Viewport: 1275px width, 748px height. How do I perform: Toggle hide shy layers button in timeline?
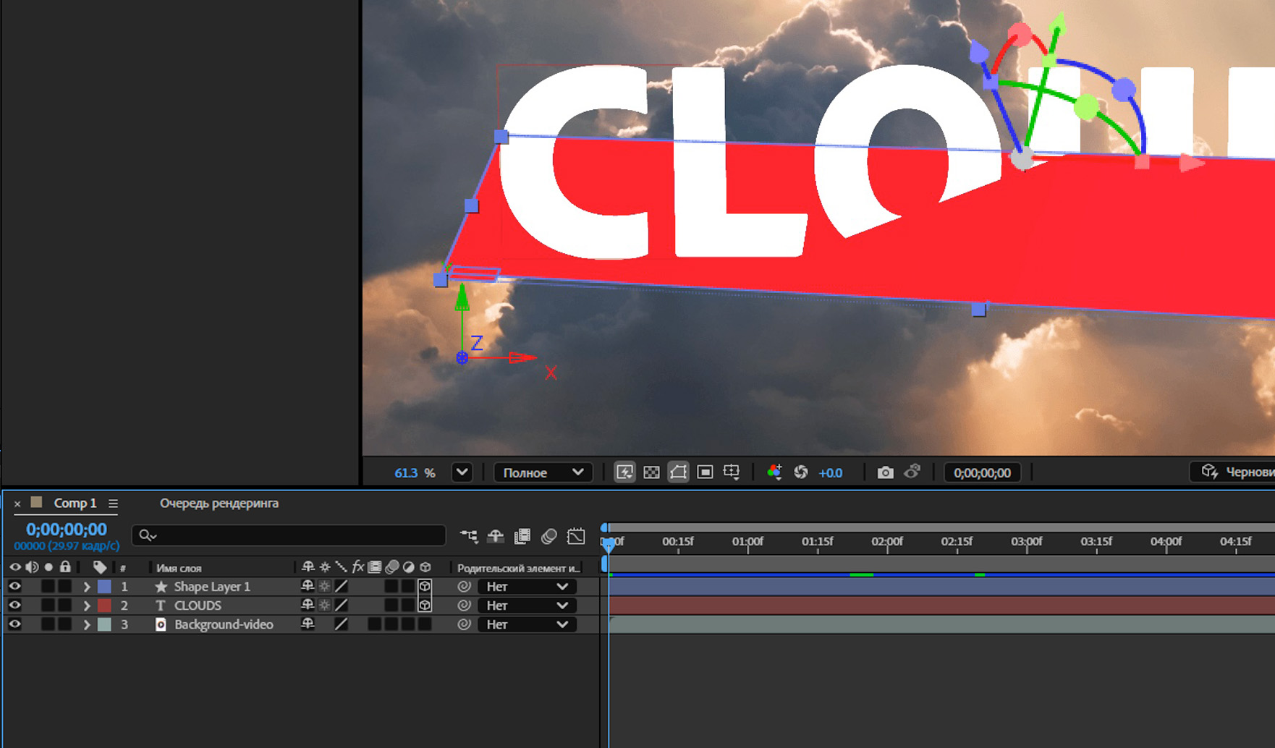(496, 536)
